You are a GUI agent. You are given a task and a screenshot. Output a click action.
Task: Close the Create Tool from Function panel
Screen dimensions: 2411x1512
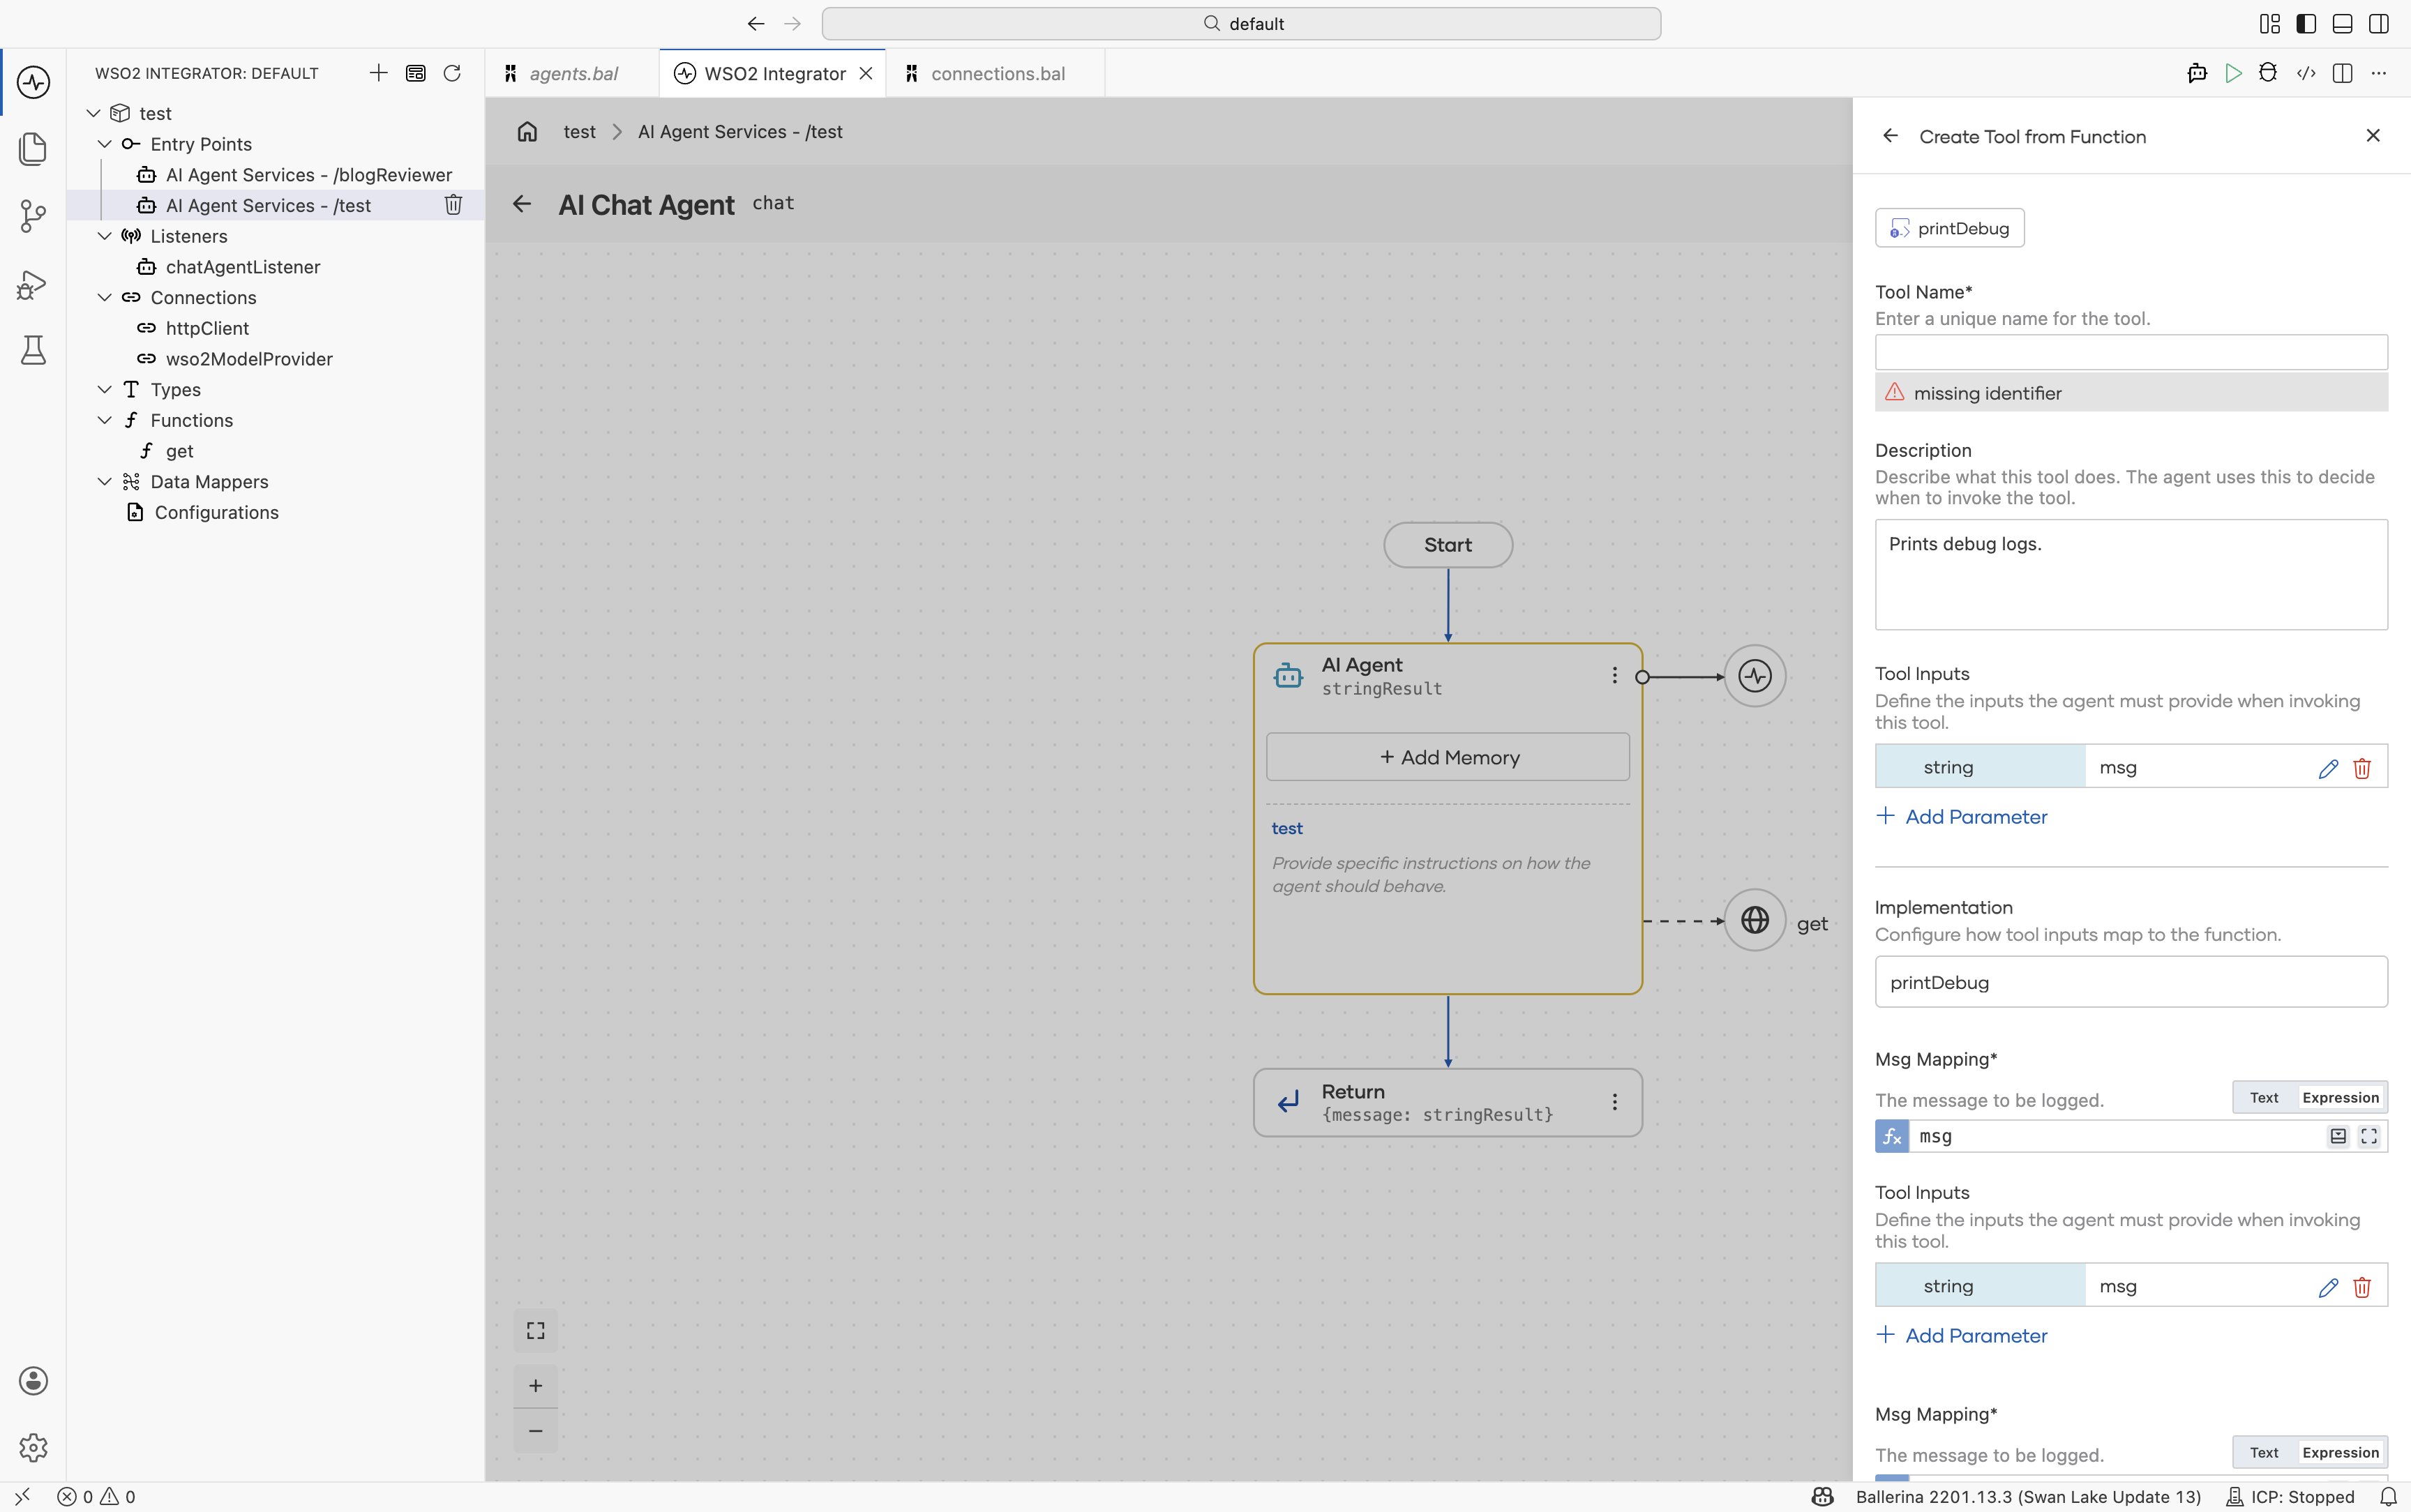[x=2373, y=136]
